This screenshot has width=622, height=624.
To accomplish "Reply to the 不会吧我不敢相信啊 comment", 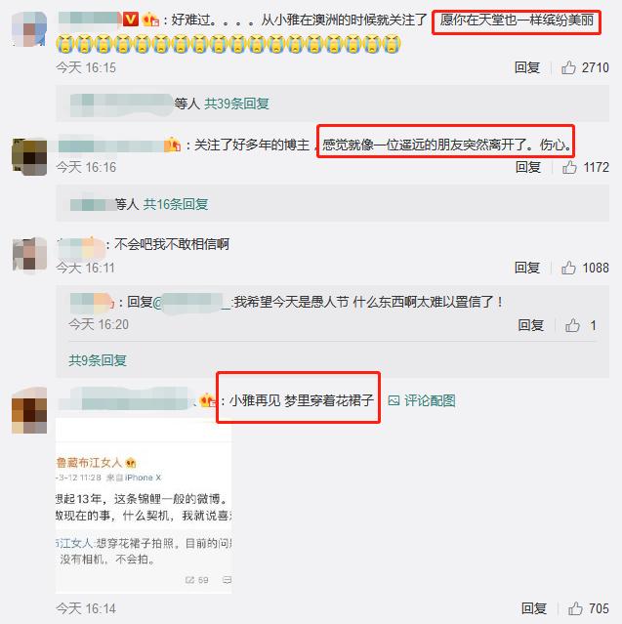I will (x=527, y=268).
